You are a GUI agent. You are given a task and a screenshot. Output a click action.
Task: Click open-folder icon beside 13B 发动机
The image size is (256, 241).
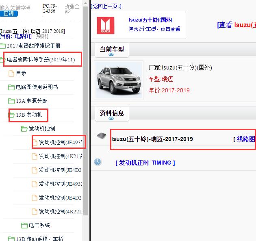pos(11,115)
